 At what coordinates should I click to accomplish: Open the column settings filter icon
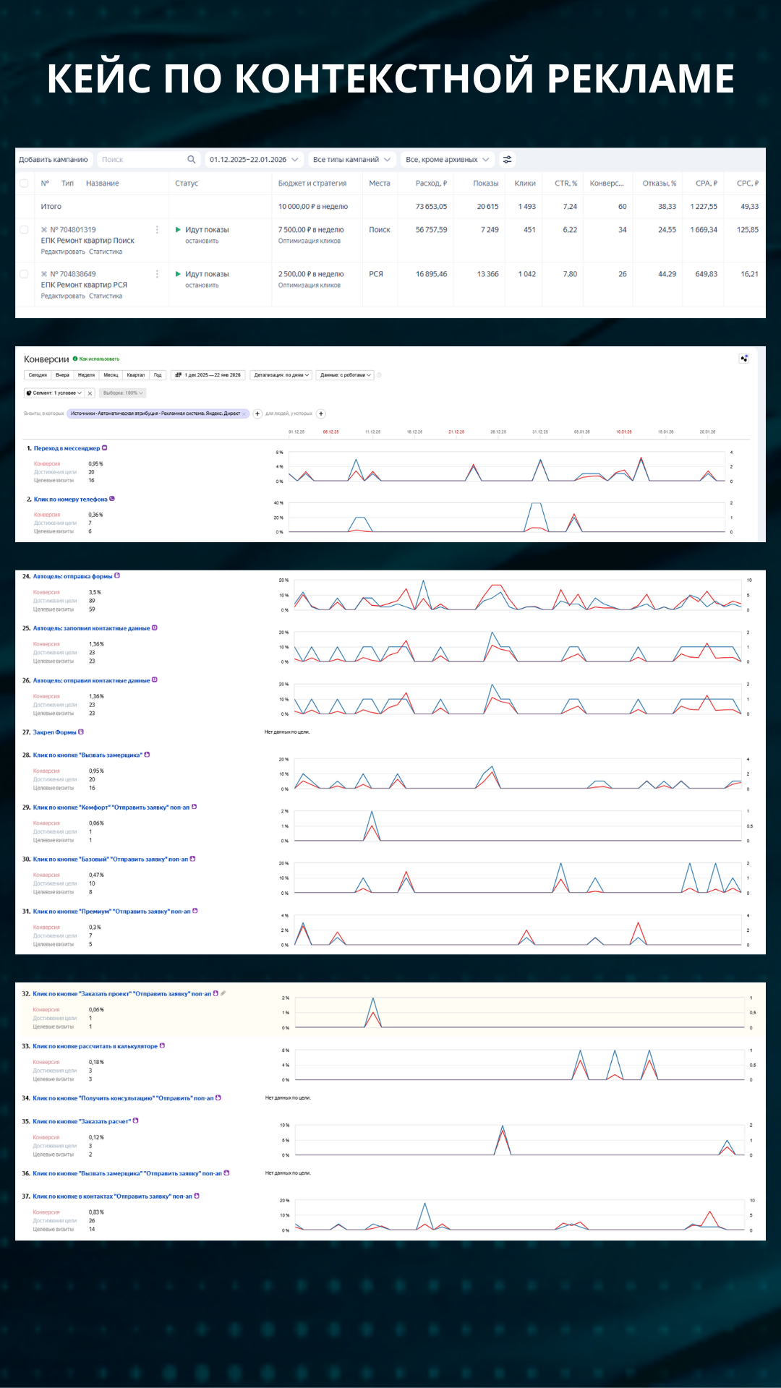coord(508,160)
